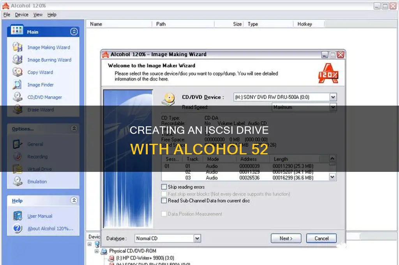Screen dimensions: 399x265
Task: Launch the Image Burning Wizard icon
Action: tap(18, 60)
